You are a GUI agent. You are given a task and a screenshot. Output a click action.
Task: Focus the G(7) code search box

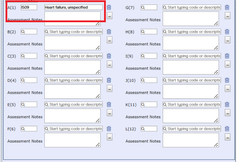149,7
